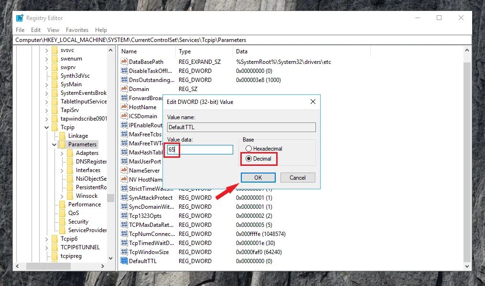The image size is (485, 286).
Task: Expand the Tcpip6 tree node
Action: [47, 239]
